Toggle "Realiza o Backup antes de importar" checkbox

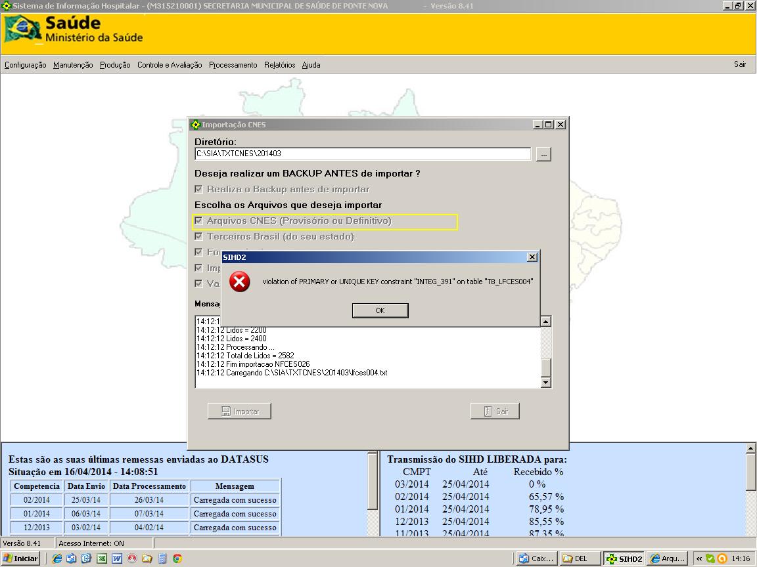[198, 189]
